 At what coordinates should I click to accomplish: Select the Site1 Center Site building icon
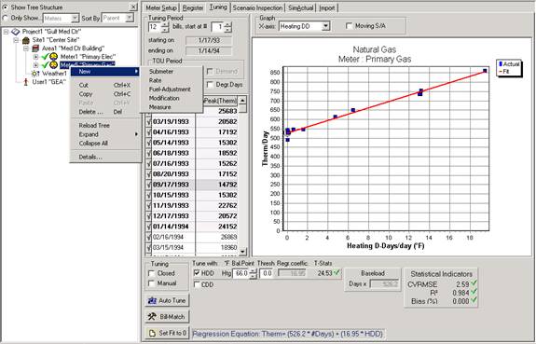click(26, 40)
